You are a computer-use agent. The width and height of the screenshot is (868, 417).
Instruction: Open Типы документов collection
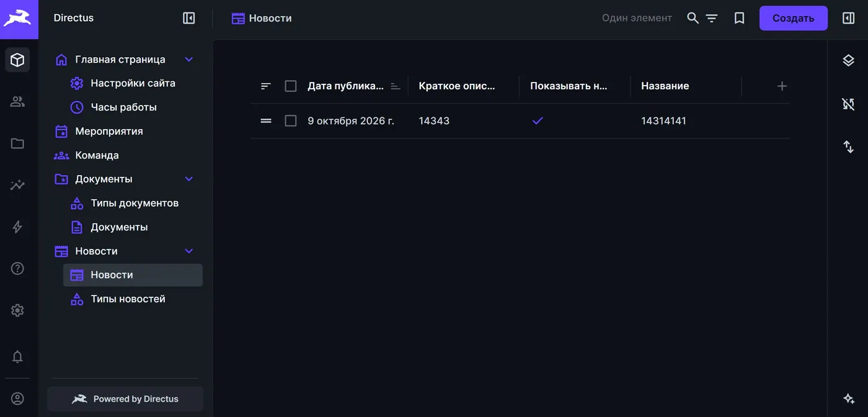[133, 204]
